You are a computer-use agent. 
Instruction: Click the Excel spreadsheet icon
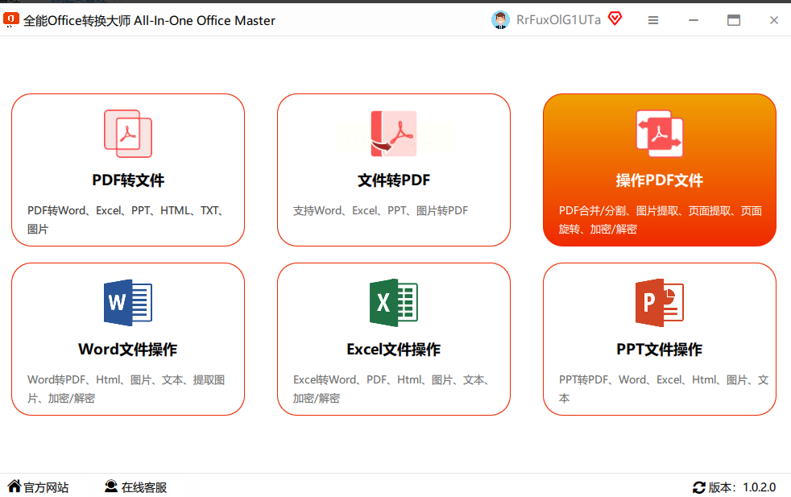click(x=394, y=302)
